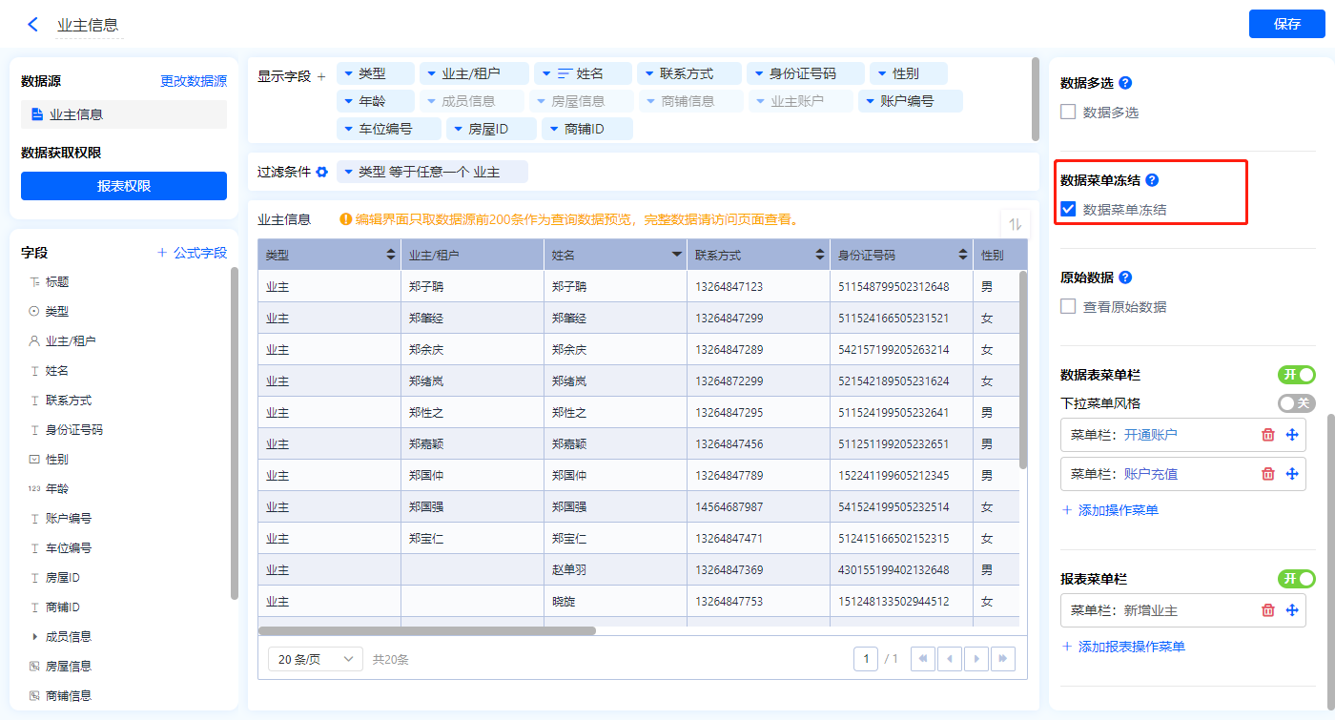Click the 更改数据源 link
This screenshot has width=1335, height=720.
pos(194,82)
